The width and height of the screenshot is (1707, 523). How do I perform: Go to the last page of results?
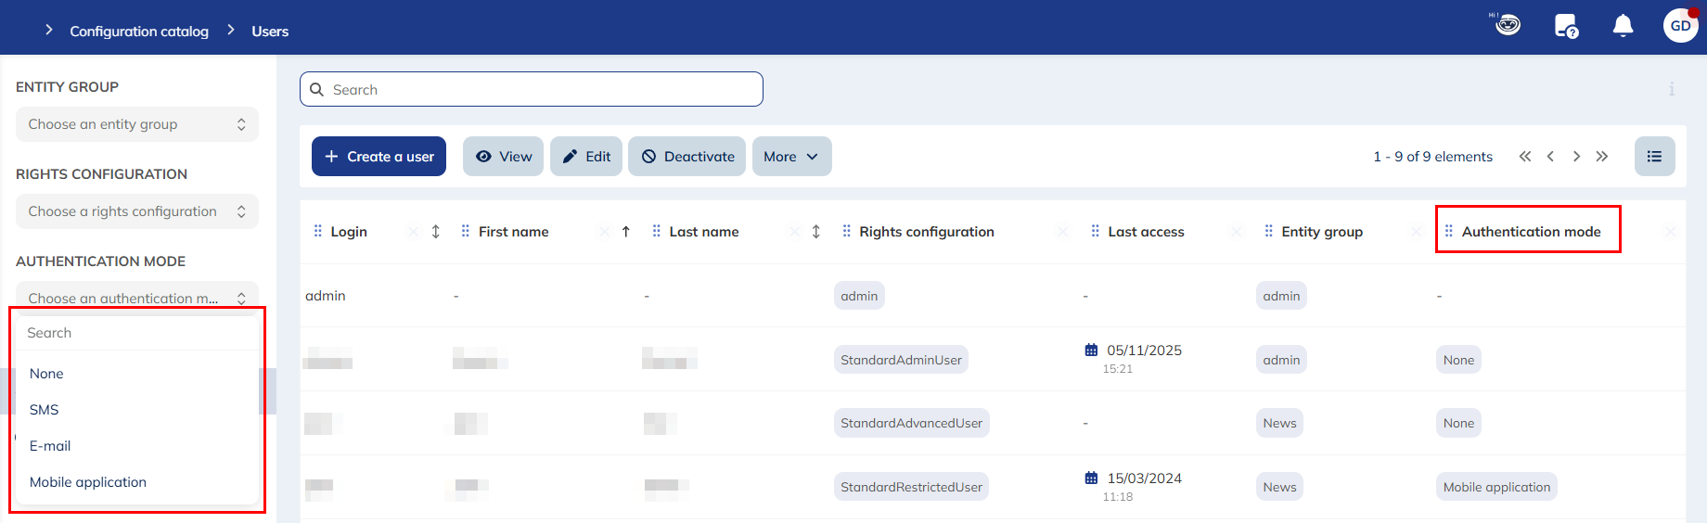click(x=1602, y=157)
